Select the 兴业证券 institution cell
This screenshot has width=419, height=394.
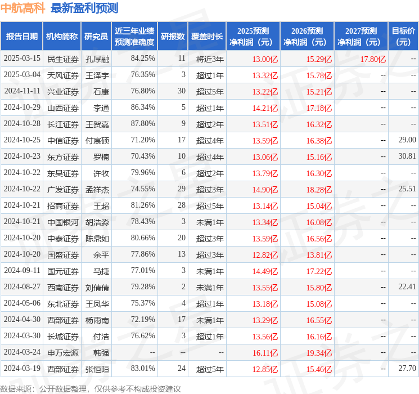63,92
